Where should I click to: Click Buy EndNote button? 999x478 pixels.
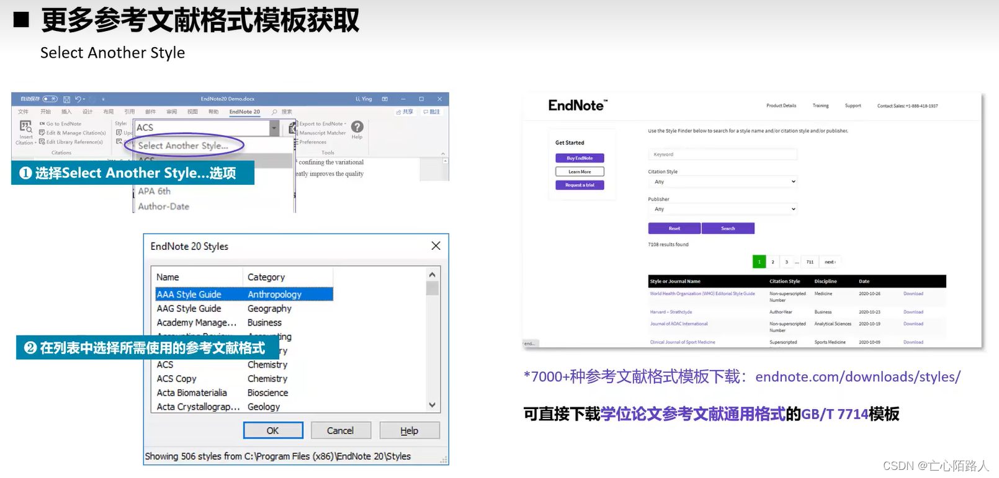pyautogui.click(x=580, y=158)
